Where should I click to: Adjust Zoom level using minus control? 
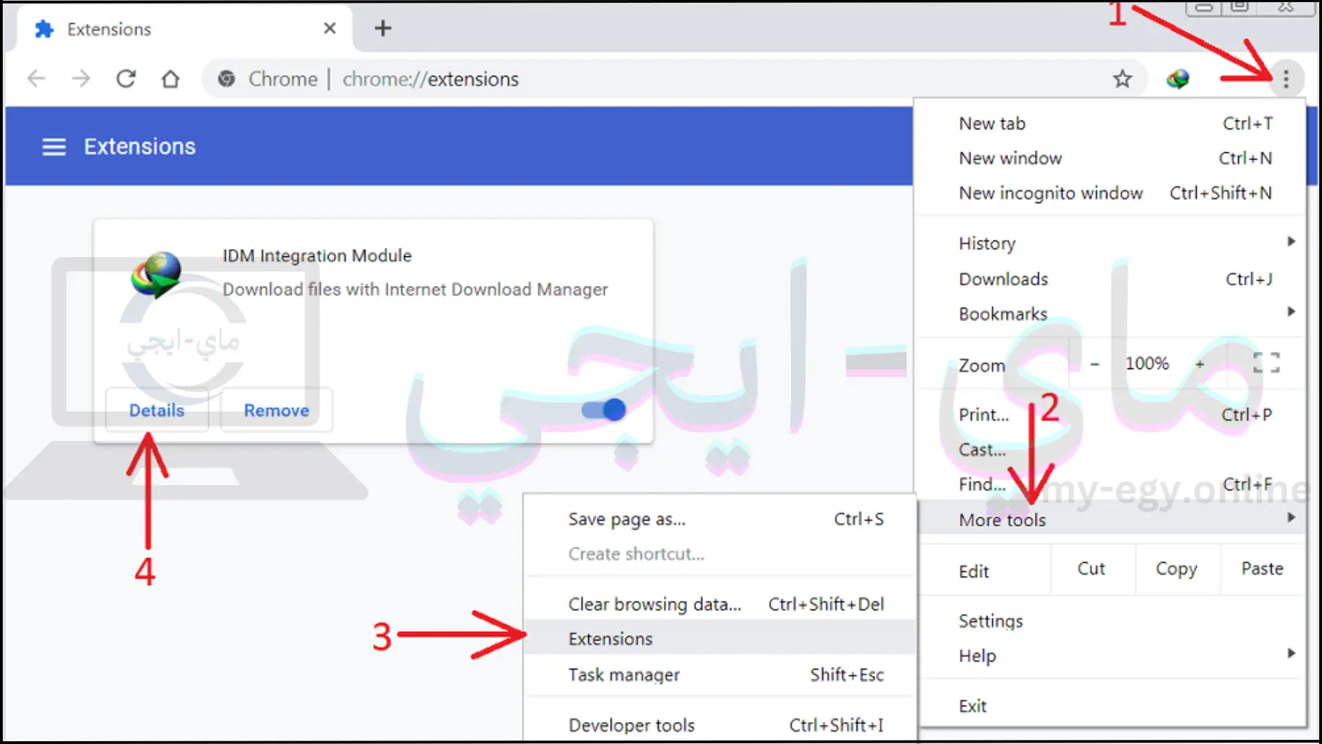(1095, 363)
